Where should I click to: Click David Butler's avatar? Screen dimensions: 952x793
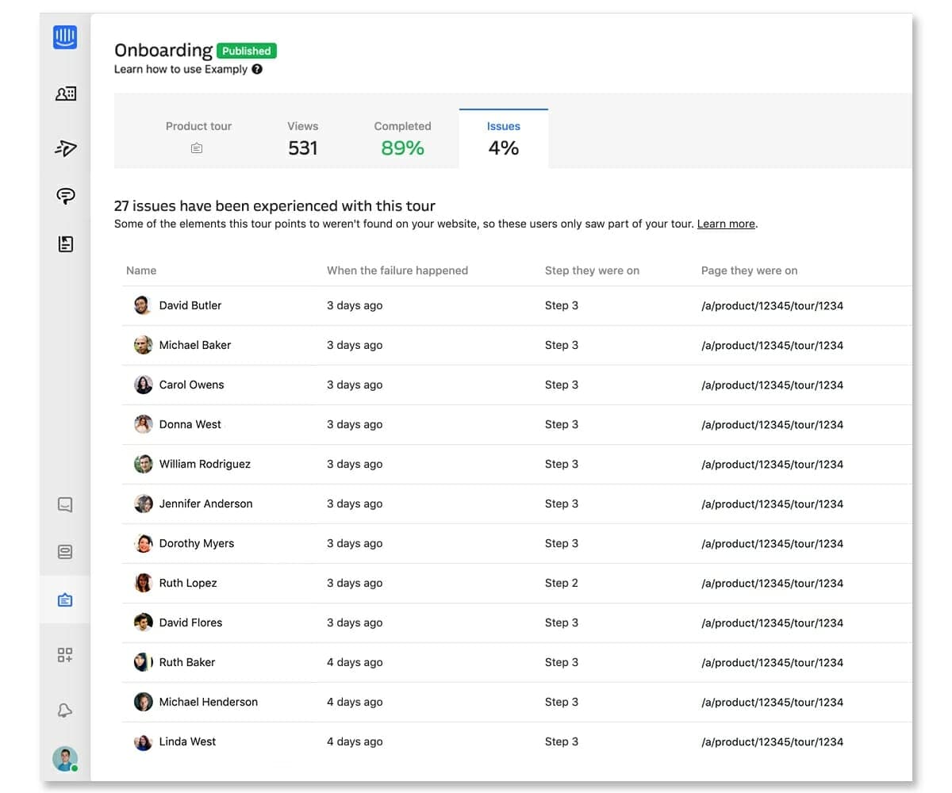[143, 305]
